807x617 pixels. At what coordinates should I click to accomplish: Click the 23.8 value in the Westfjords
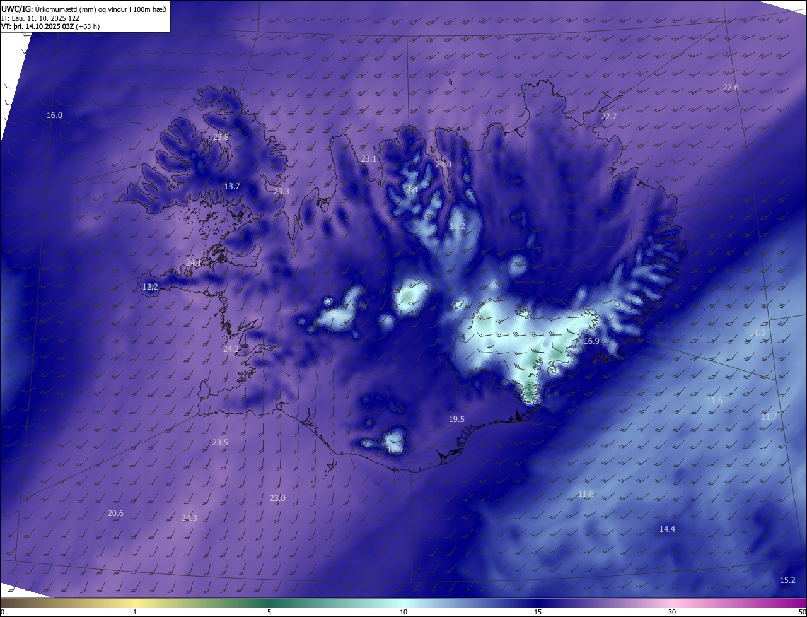coord(221,137)
